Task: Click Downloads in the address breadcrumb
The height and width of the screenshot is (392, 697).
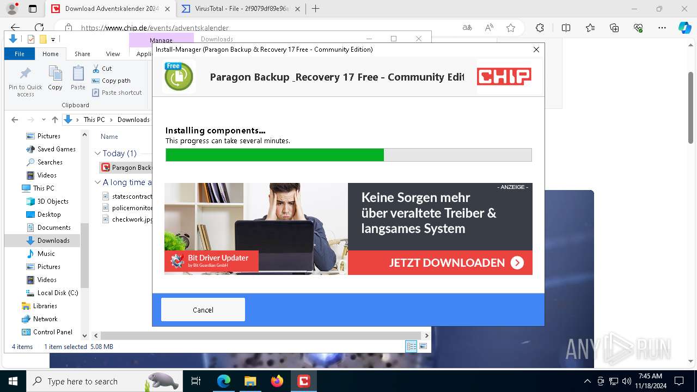Action: click(x=133, y=120)
